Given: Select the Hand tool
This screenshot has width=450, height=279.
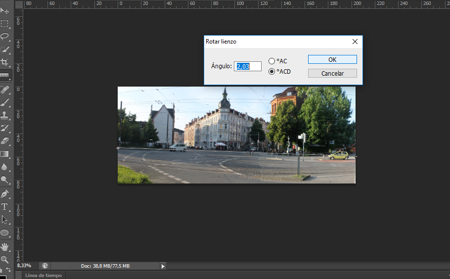Looking at the screenshot, I should coord(5,246).
